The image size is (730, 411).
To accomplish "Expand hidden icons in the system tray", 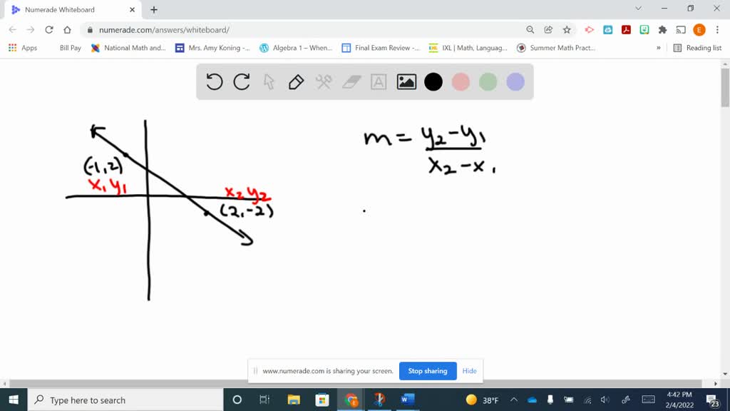I will [513, 400].
